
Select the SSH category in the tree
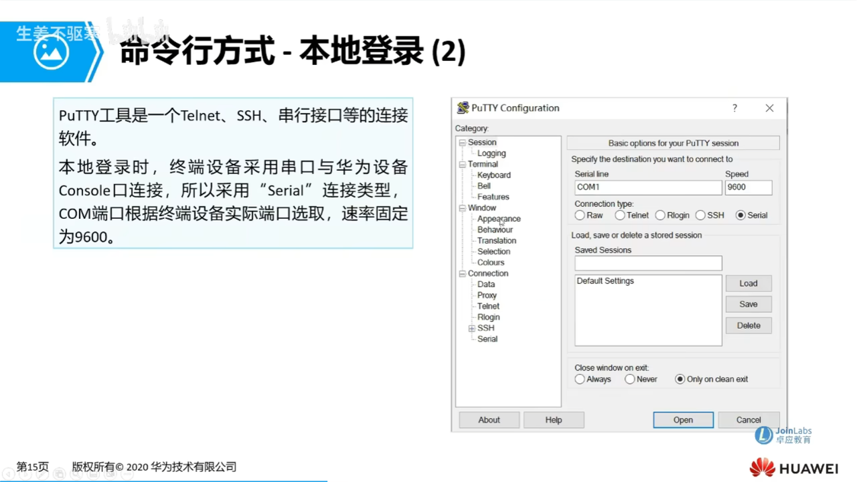(x=486, y=328)
